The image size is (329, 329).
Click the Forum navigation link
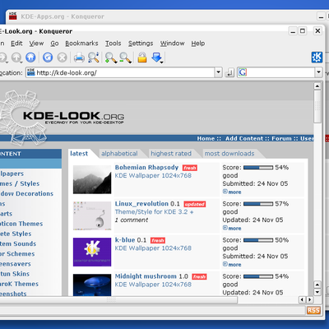coord(281,138)
